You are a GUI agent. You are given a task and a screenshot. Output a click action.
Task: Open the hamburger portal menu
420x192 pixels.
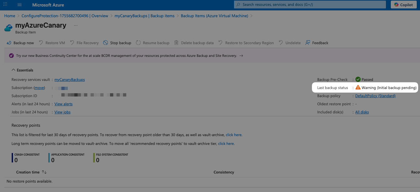coord(19,5)
